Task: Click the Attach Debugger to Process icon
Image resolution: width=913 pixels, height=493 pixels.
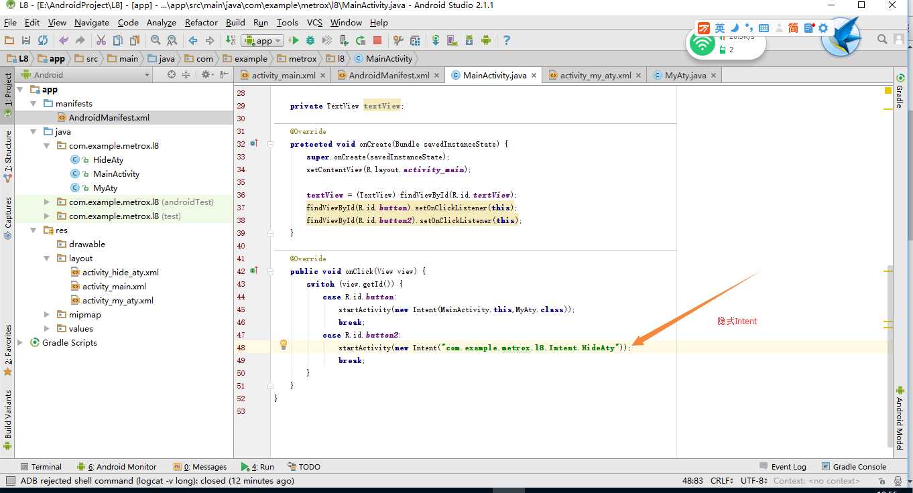Action: coord(344,40)
